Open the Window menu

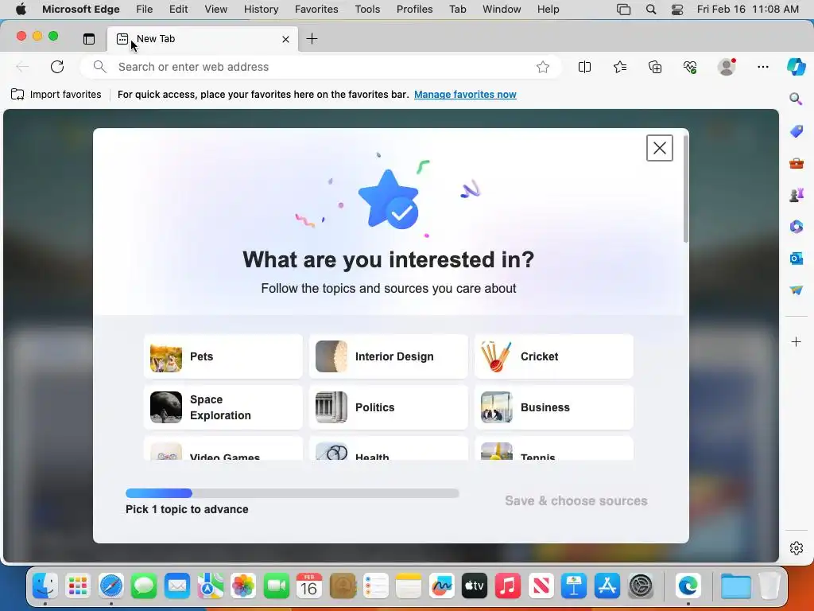coord(502,9)
